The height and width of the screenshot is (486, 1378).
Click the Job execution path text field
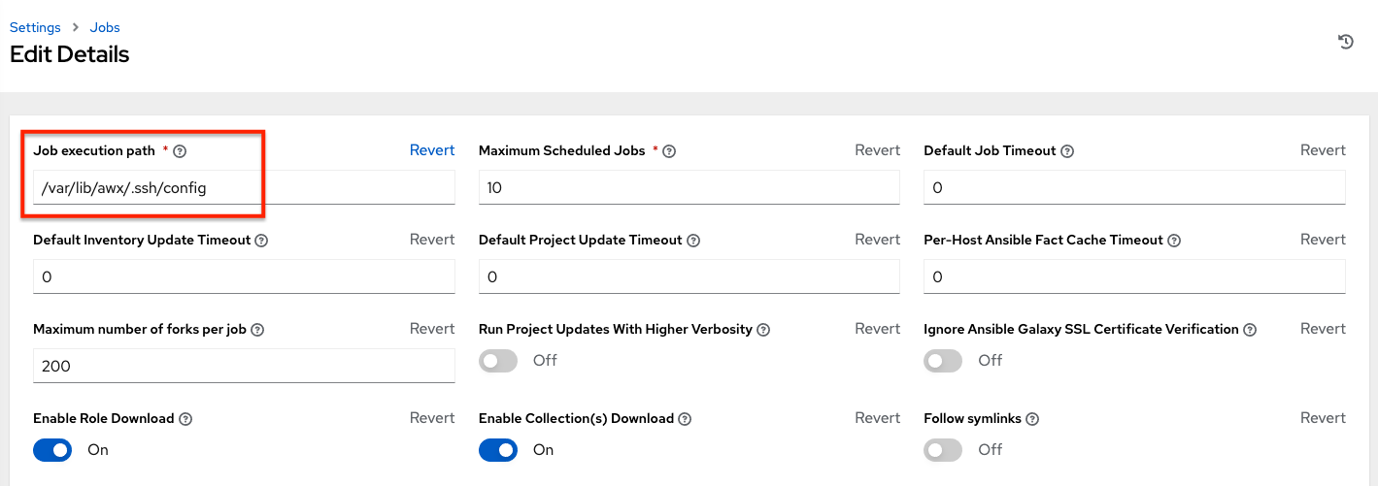[243, 188]
